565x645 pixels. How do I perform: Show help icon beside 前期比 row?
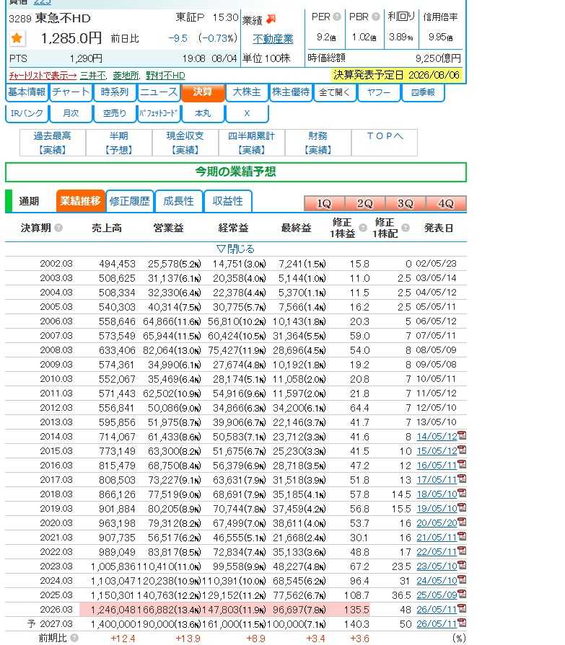pyautogui.click(x=74, y=638)
